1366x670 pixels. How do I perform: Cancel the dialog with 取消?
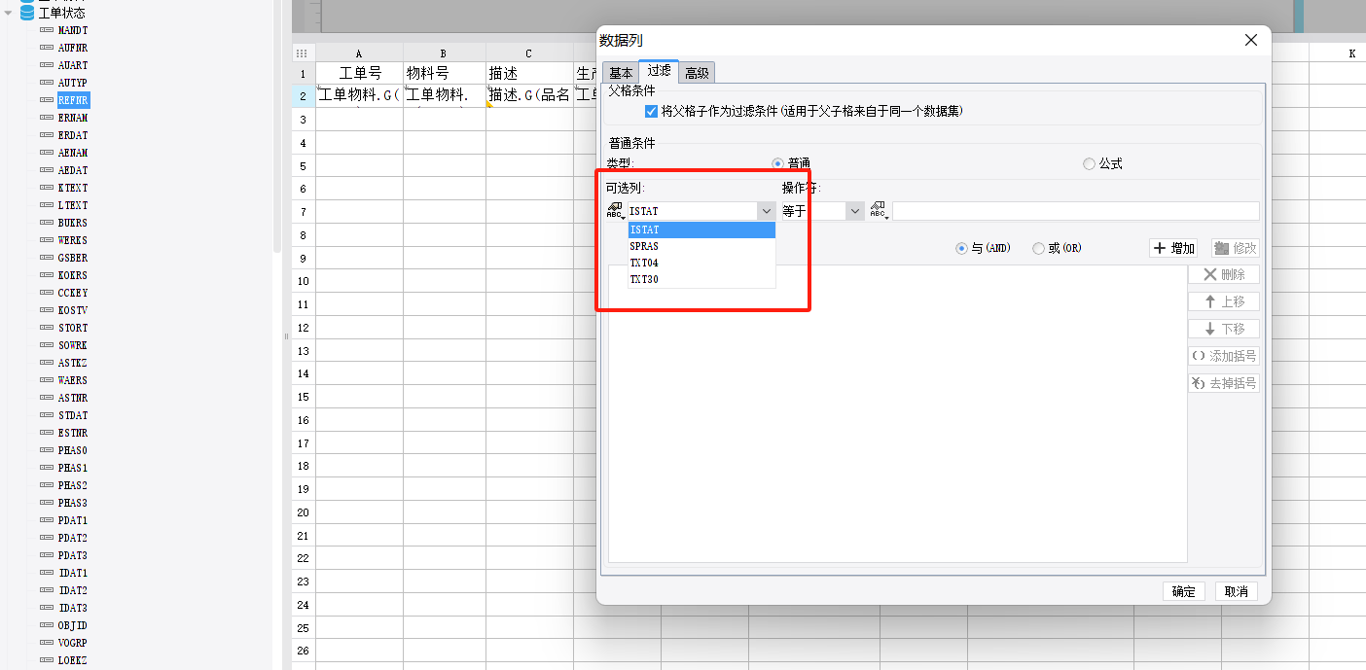(1237, 591)
